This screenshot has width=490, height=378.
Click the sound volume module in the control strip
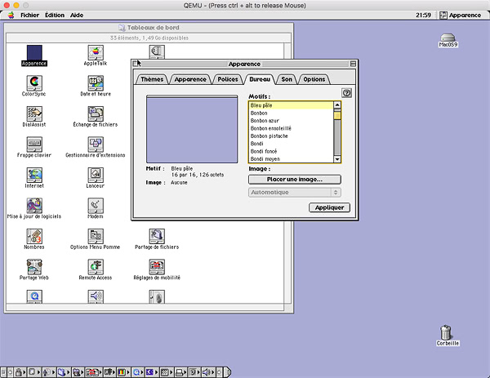tap(208, 372)
